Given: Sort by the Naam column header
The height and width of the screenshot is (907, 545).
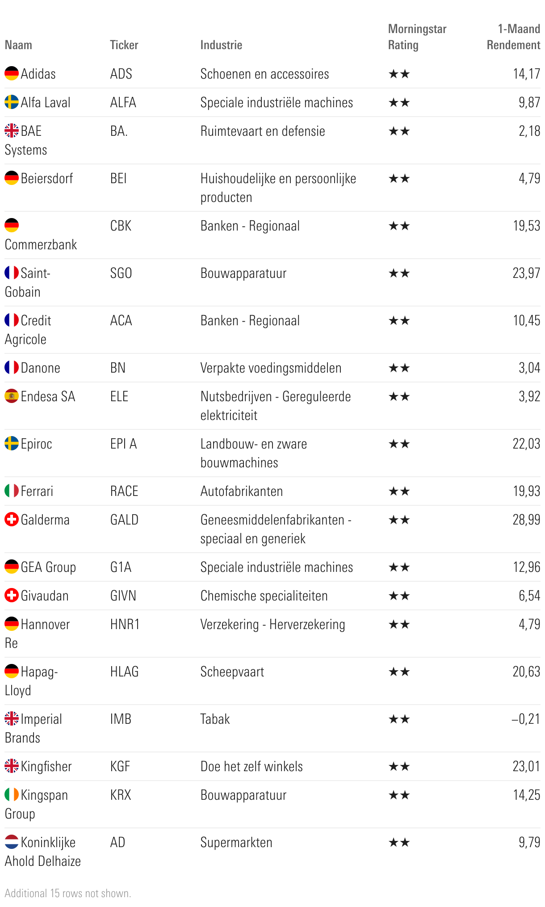Looking at the screenshot, I should pos(18,45).
